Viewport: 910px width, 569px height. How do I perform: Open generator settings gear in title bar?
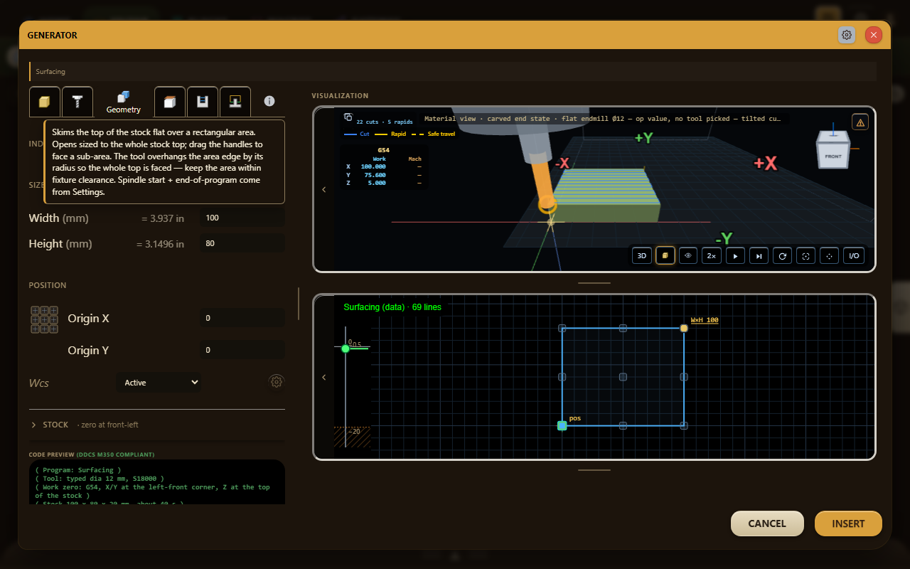pos(847,35)
